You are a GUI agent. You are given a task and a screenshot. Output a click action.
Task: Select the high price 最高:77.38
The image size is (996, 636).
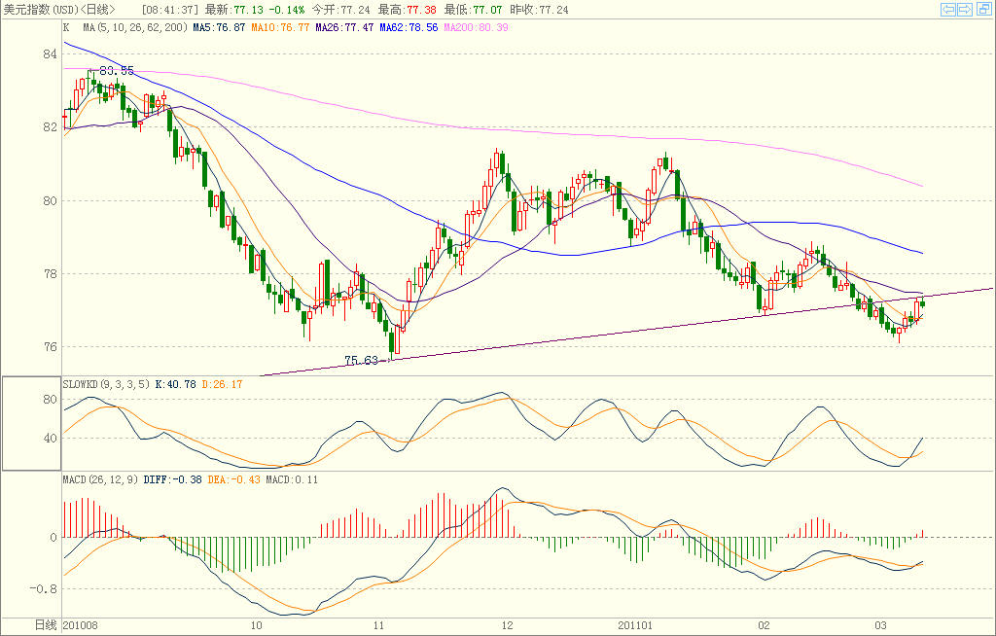407,10
